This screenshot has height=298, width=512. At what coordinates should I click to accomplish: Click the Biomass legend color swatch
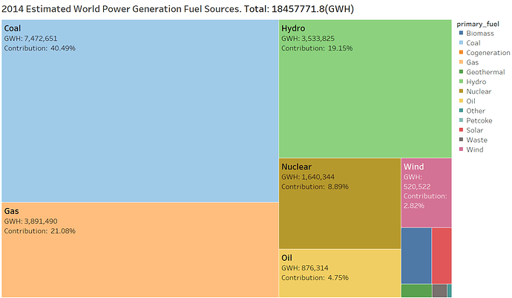tap(461, 33)
